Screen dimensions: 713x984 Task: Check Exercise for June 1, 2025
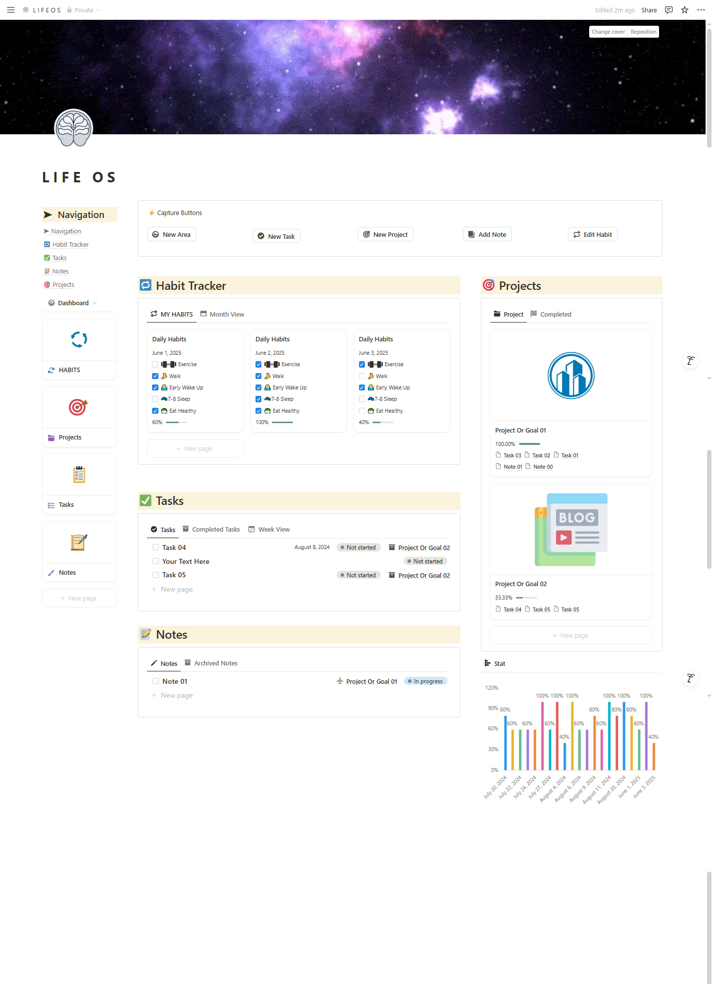pyautogui.click(x=155, y=365)
